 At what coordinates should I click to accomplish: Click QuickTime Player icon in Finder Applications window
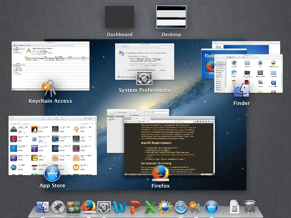click(x=273, y=83)
